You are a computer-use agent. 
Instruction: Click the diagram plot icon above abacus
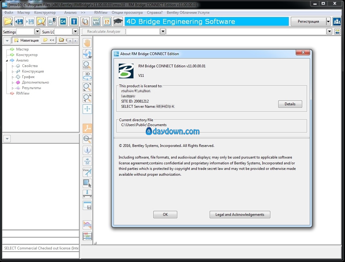(87, 225)
